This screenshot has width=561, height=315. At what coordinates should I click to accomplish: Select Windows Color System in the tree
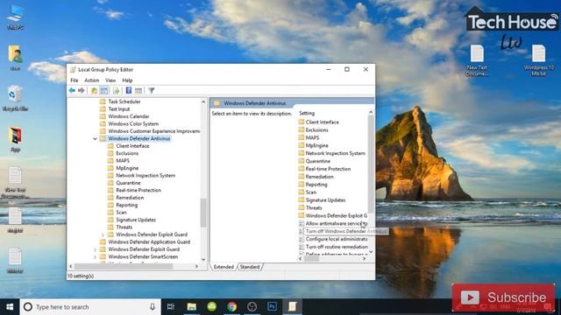point(133,123)
